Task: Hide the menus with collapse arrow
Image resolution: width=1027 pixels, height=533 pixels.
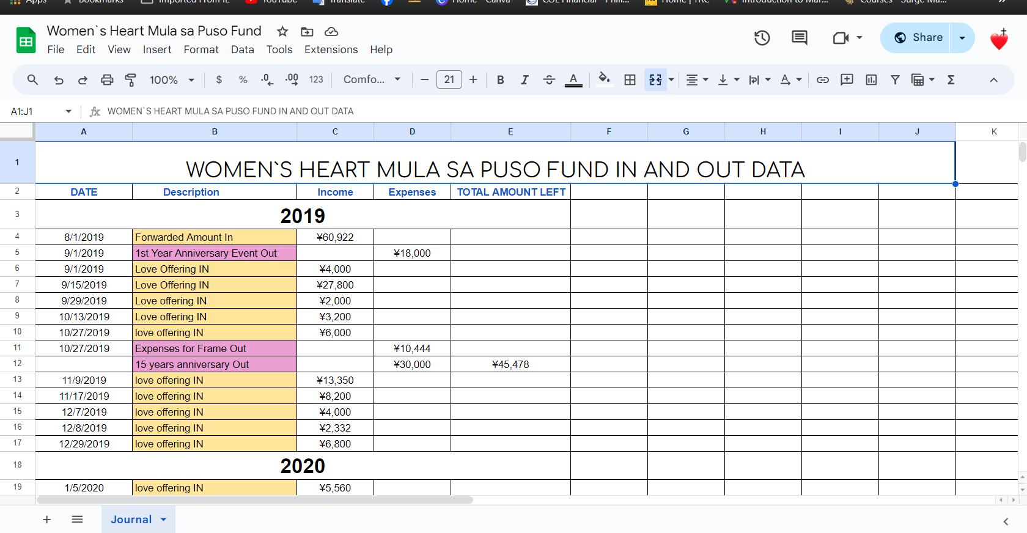Action: [x=993, y=79]
